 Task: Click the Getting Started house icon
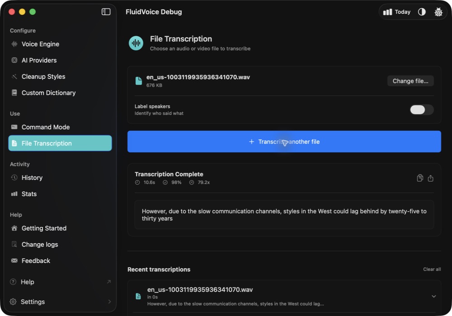[x=14, y=228]
